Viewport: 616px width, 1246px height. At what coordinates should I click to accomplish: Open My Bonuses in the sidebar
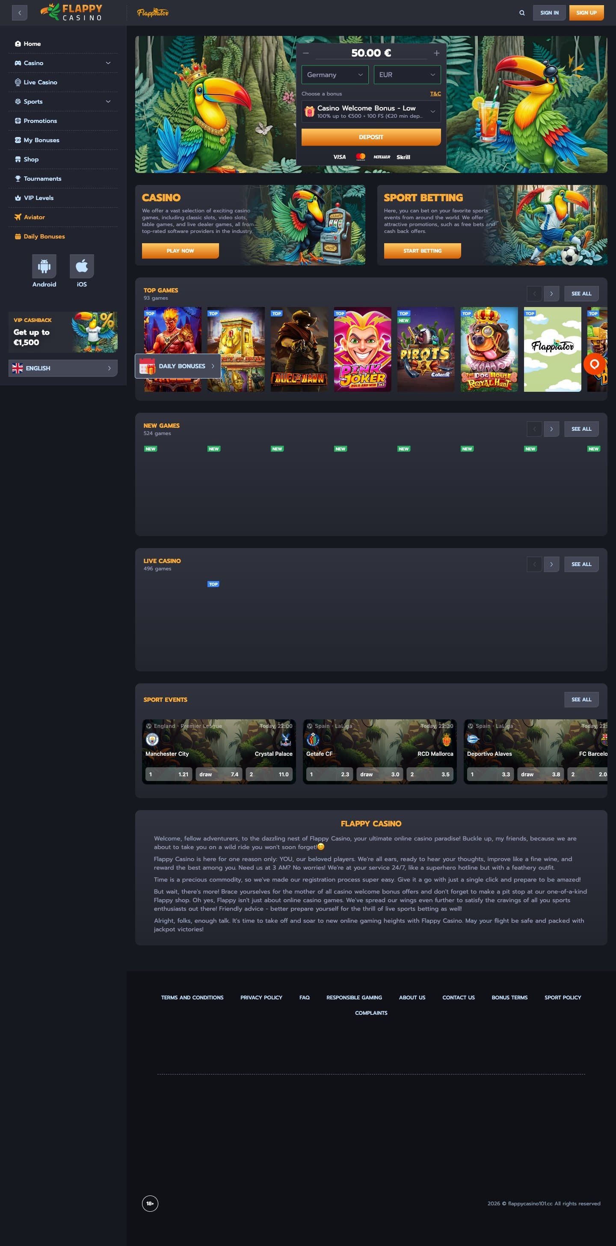63,140
